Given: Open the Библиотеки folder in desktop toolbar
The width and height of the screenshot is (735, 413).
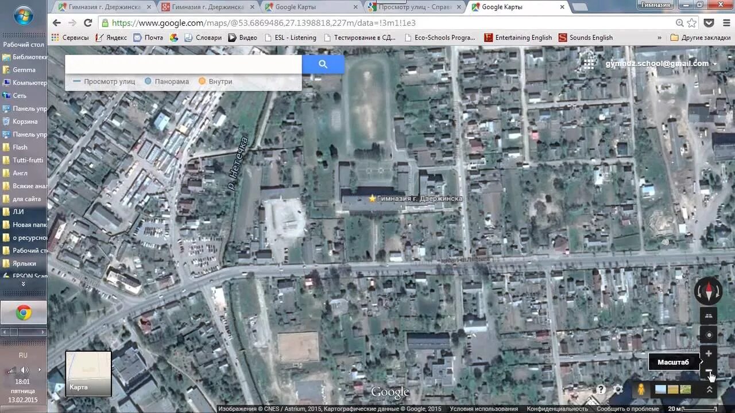Looking at the screenshot, I should (x=24, y=57).
